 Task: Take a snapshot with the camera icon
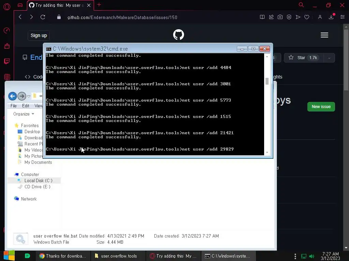point(280,17)
